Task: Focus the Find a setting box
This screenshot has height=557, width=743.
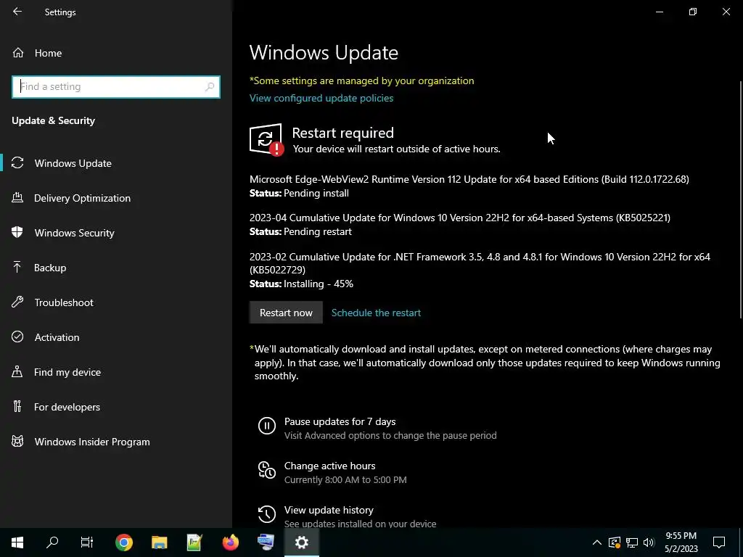Action: [x=116, y=87]
